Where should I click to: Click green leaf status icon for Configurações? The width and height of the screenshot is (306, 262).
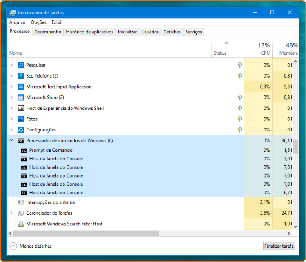[x=240, y=130]
